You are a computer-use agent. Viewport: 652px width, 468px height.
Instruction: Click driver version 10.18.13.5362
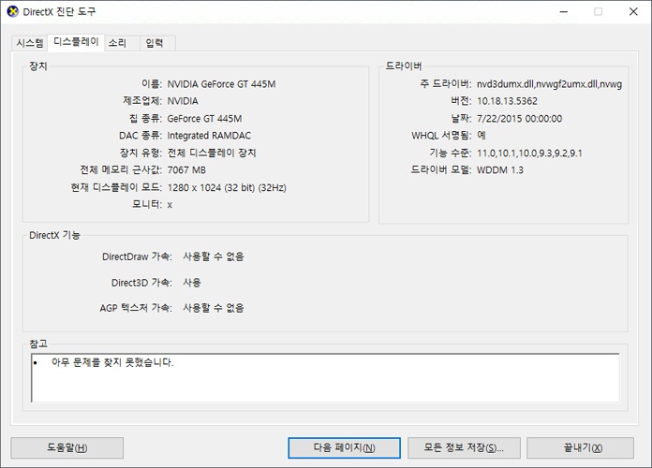coord(507,101)
